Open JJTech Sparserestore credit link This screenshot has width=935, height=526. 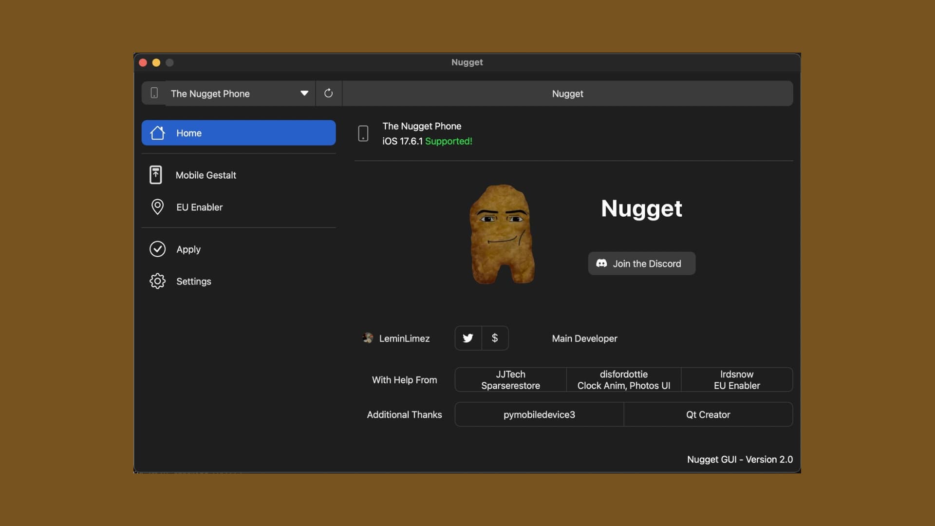510,380
